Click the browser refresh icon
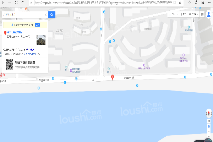This screenshot has width=213, height=142. click(16, 2)
